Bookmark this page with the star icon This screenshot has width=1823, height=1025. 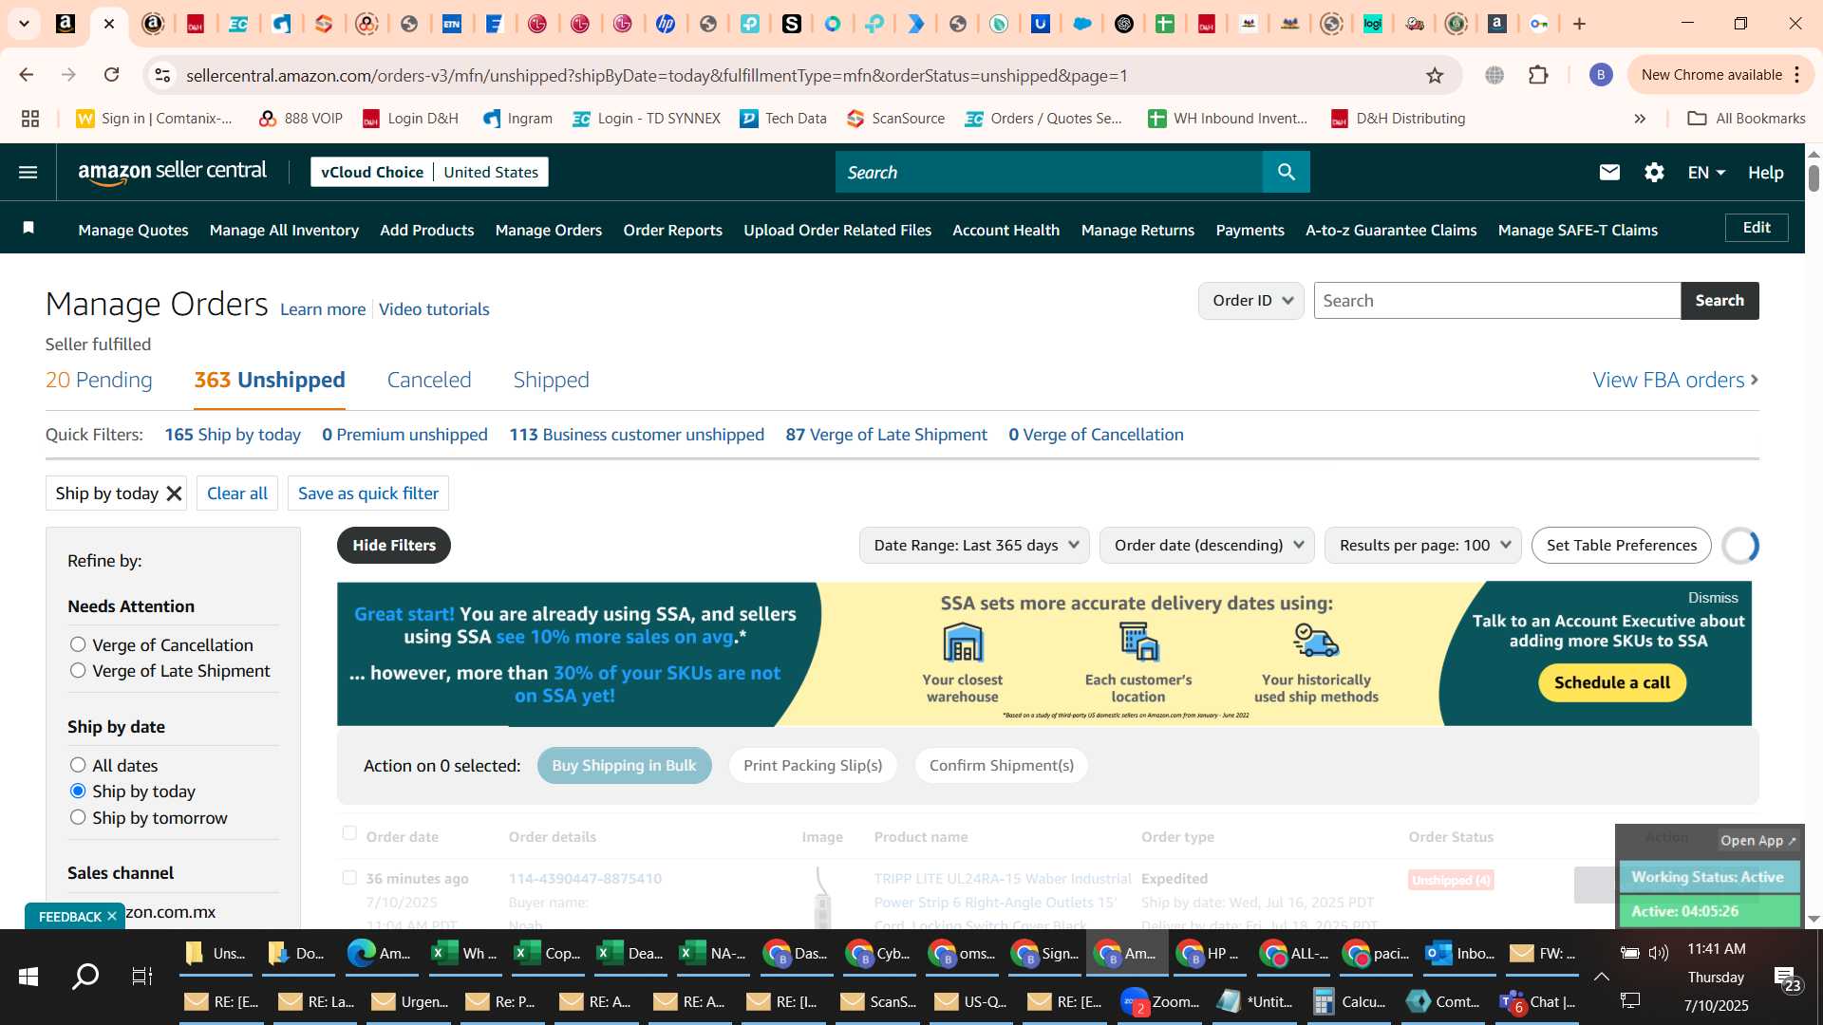pyautogui.click(x=1435, y=75)
